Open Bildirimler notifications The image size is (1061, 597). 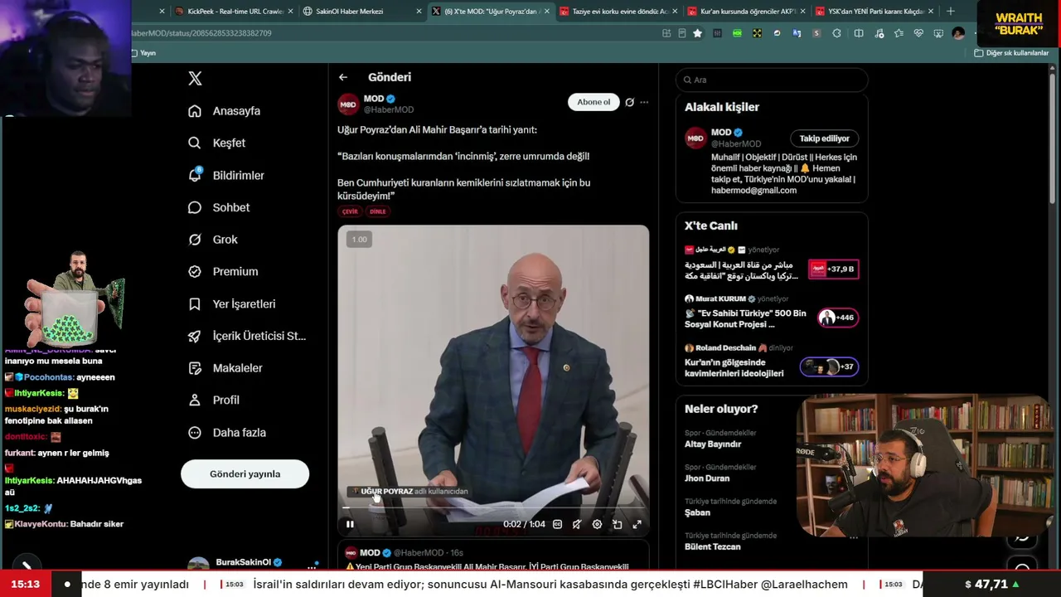click(226, 175)
